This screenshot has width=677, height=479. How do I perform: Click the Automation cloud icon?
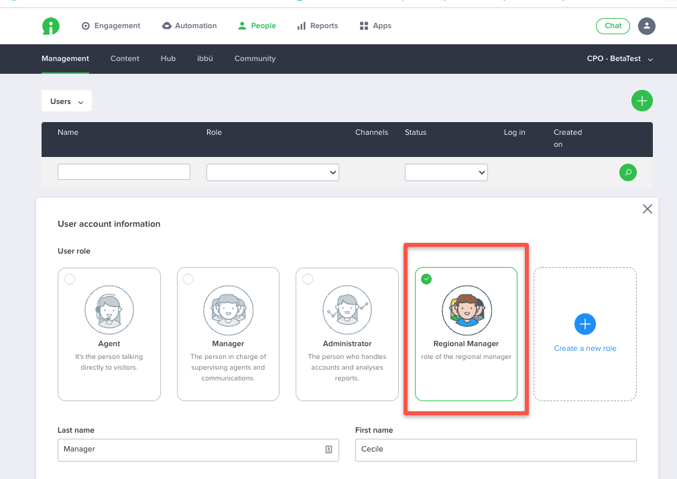coord(167,26)
